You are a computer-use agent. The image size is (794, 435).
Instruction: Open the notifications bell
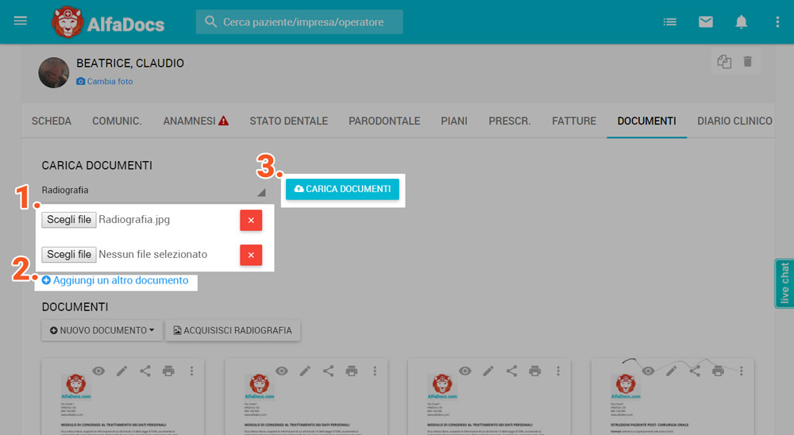pos(742,22)
